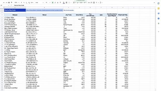Toggle strikethrough formatting
Viewport: 161px width, 91px height.
pyautogui.click(x=58, y=3)
